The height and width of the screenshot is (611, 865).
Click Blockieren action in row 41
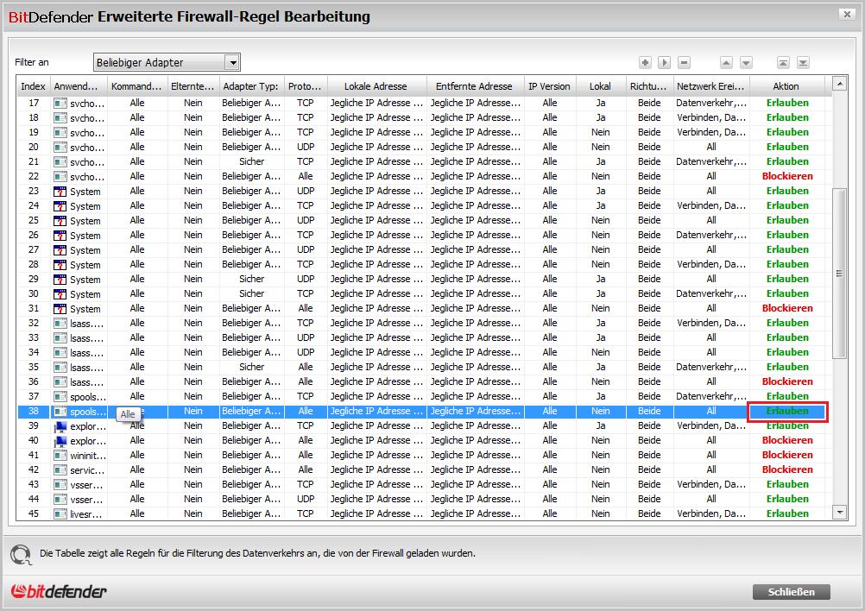click(787, 455)
